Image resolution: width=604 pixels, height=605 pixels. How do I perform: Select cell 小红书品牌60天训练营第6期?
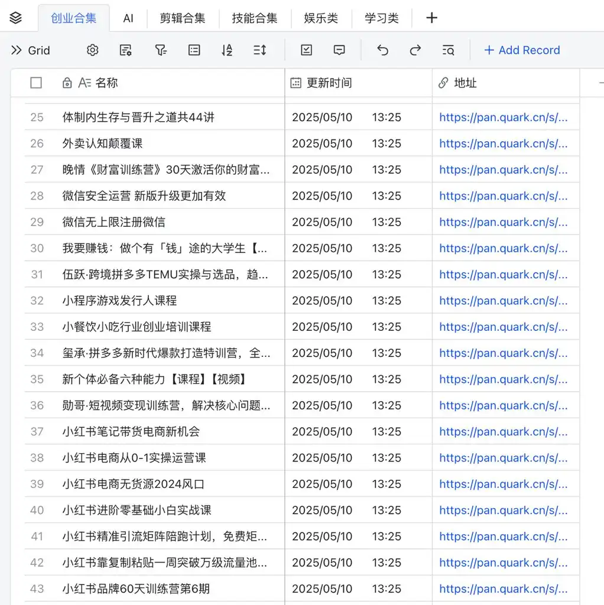170,589
